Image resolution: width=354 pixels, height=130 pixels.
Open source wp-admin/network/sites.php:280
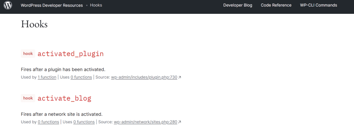pyautogui.click(x=146, y=122)
